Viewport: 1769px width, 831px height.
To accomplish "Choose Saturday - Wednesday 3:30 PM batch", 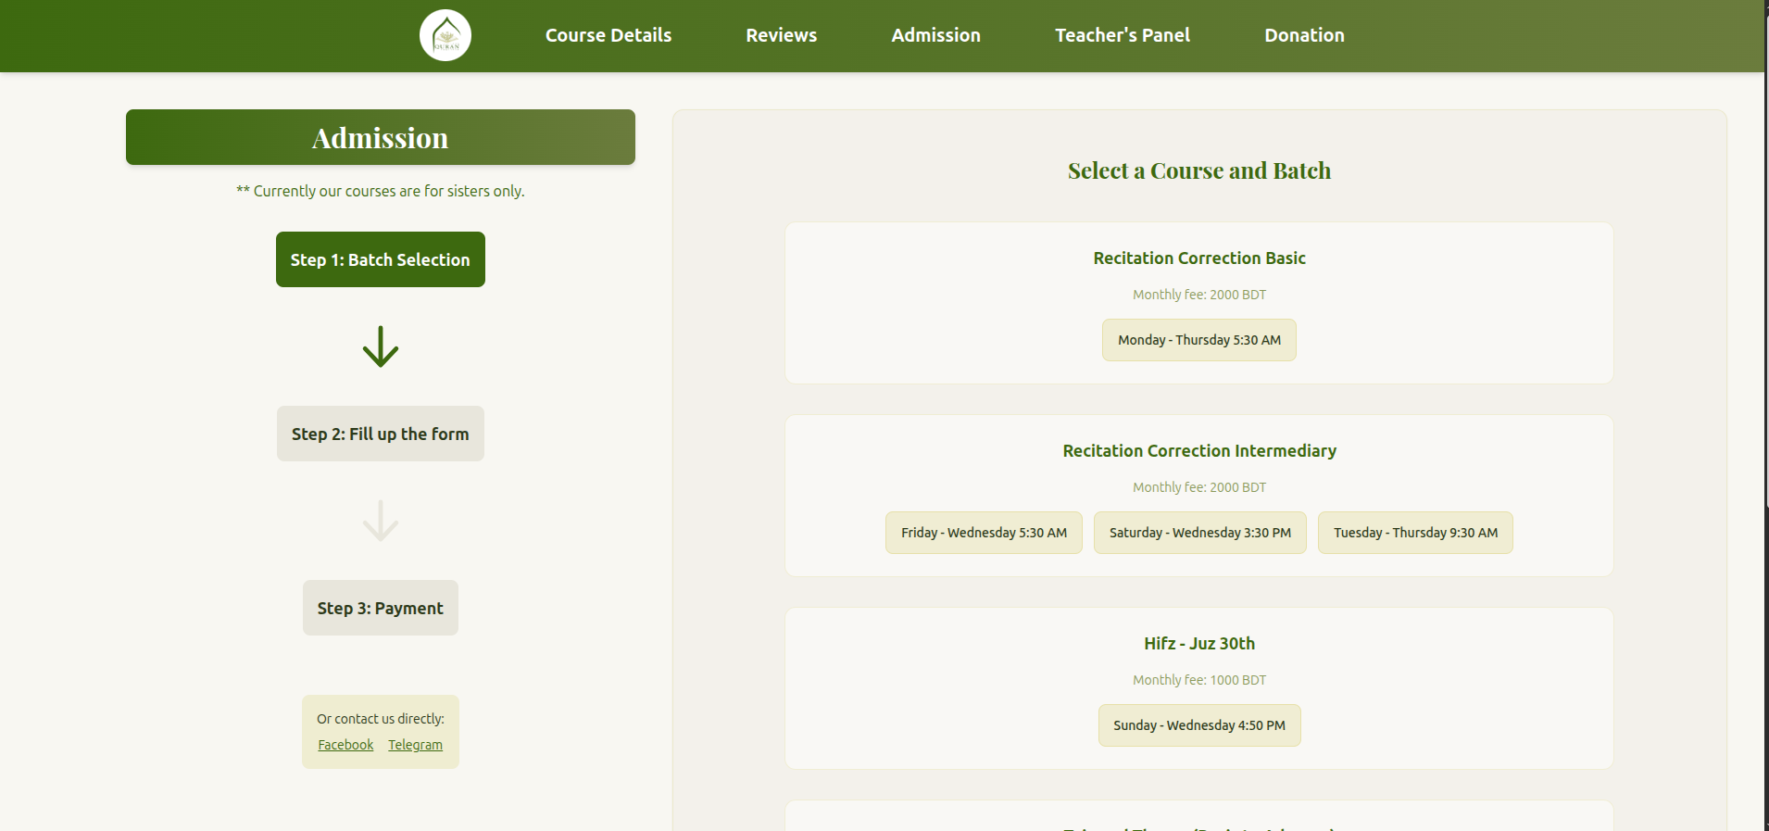I will coord(1200,533).
